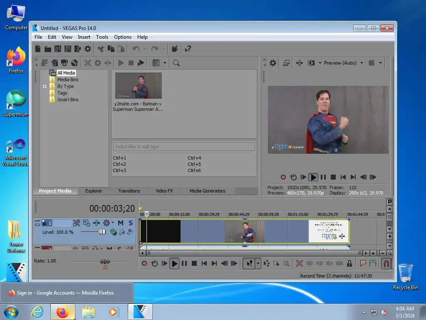Toggle Bypass Motion Blur on track 1
Viewport: 426px width, 320px height.
77,223
